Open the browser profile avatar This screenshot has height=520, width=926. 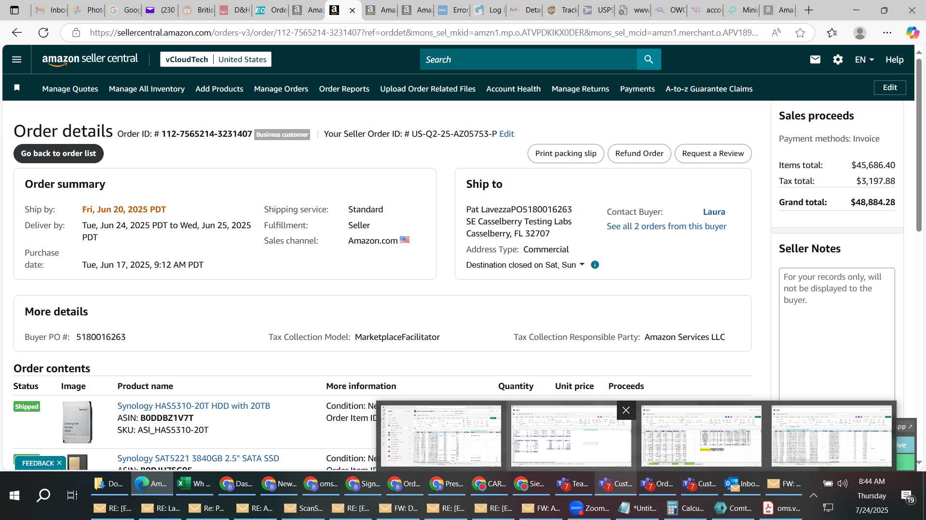(x=859, y=32)
